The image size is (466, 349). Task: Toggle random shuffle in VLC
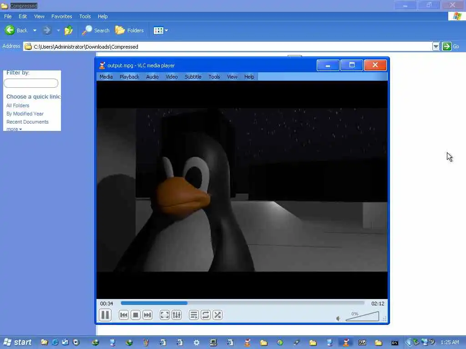(217, 315)
